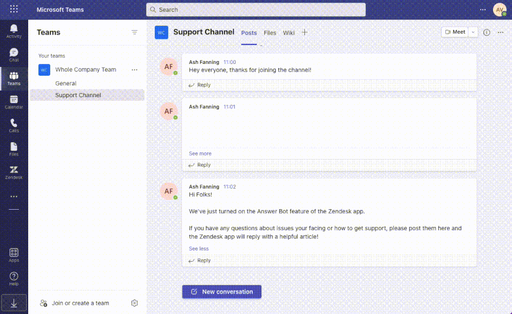
Task: Reply to the 11:00 message
Action: (x=199, y=85)
